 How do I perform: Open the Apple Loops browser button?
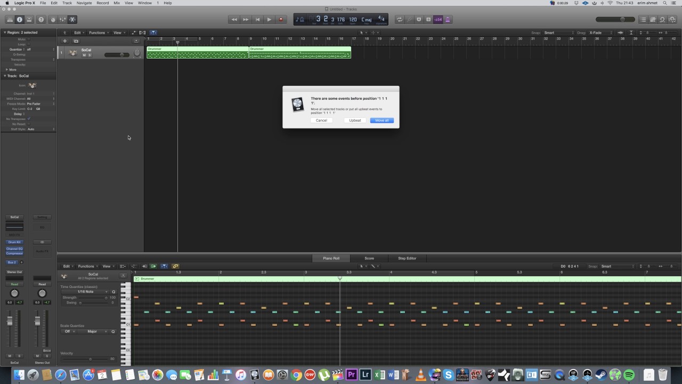pos(662,20)
